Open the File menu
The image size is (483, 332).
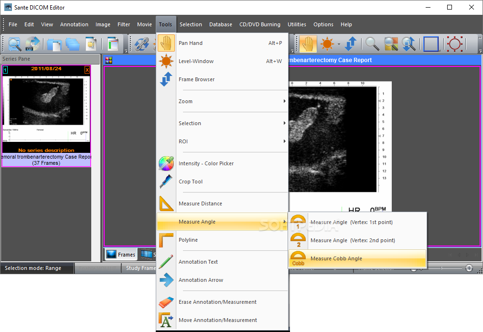[13, 24]
